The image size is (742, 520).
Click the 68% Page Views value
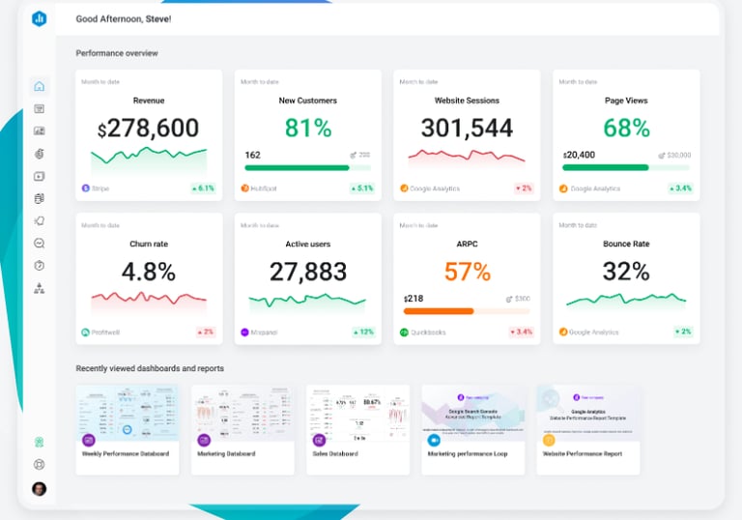626,128
